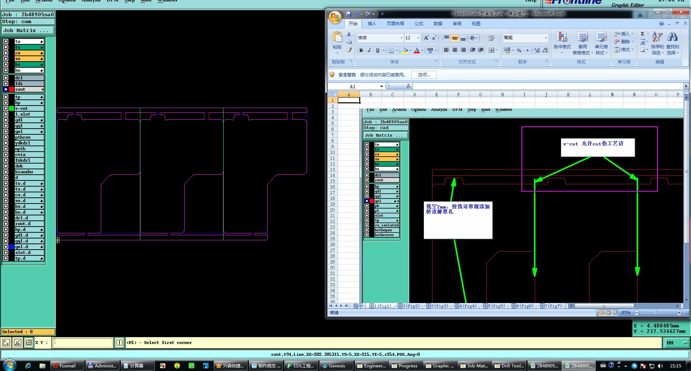This screenshot has width=691, height=371.
Task: Expand the font color dropdown arrow
Action: coord(421,50)
